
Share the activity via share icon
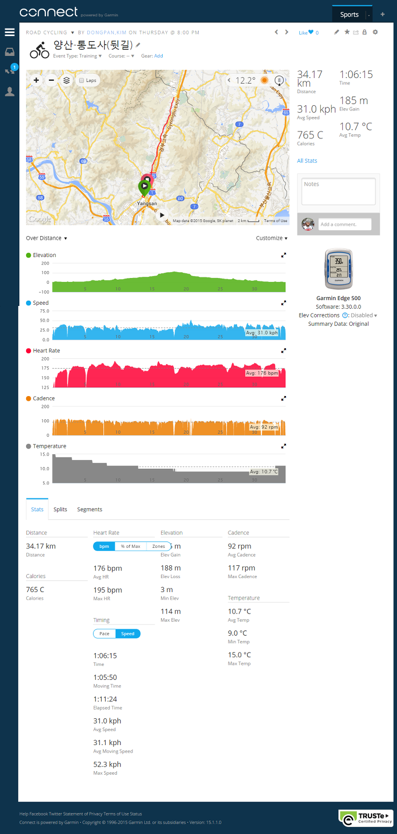(356, 33)
